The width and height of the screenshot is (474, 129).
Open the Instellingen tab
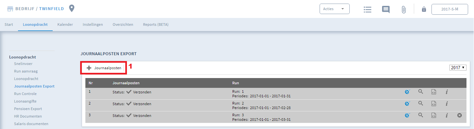pos(93,24)
